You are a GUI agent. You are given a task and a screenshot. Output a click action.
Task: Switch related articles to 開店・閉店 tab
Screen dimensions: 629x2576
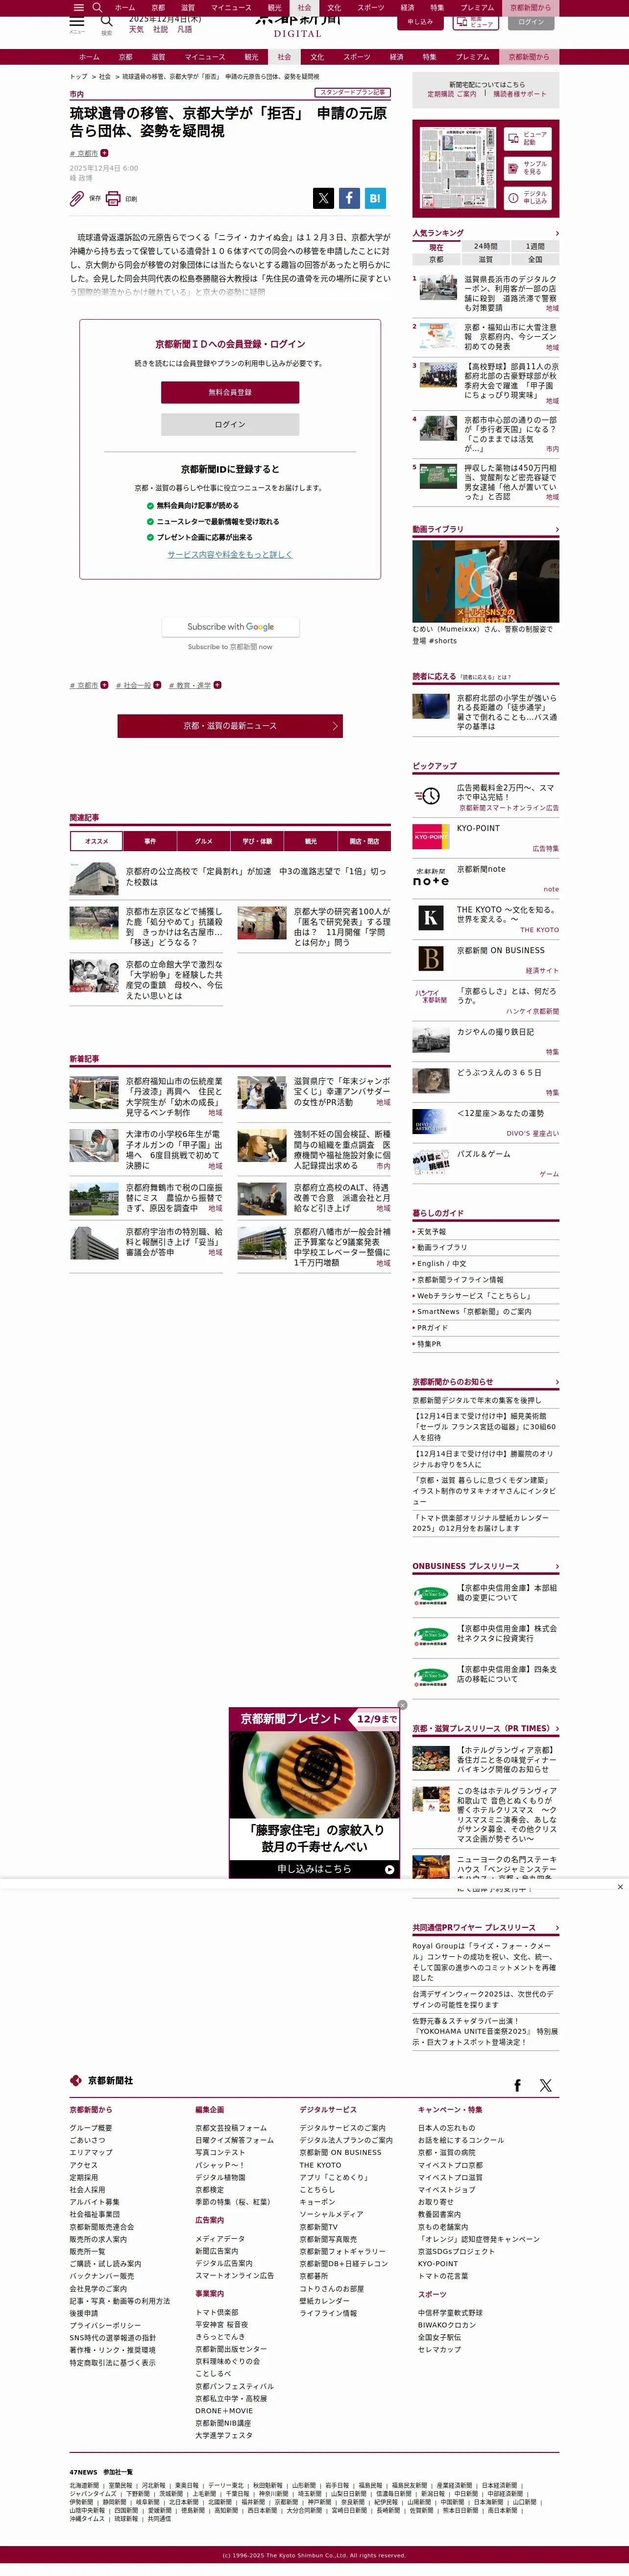coord(364,841)
